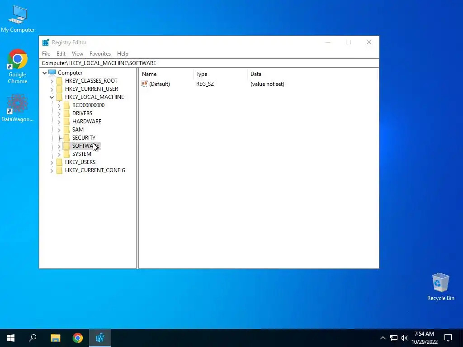Open the Windows Start menu

click(11, 338)
